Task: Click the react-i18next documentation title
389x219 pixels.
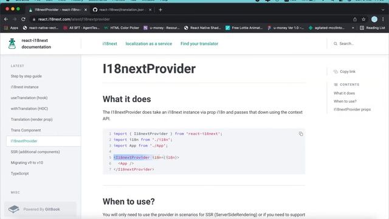Action: (36, 44)
